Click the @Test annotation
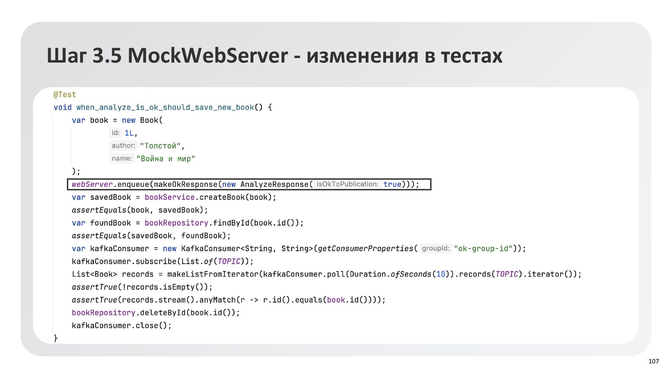Screen dimensions: 672x378 coord(65,95)
